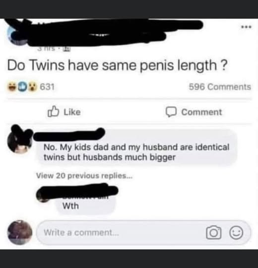This screenshot has width=258, height=268.
Task: Click the Like button label
Action: (72, 112)
